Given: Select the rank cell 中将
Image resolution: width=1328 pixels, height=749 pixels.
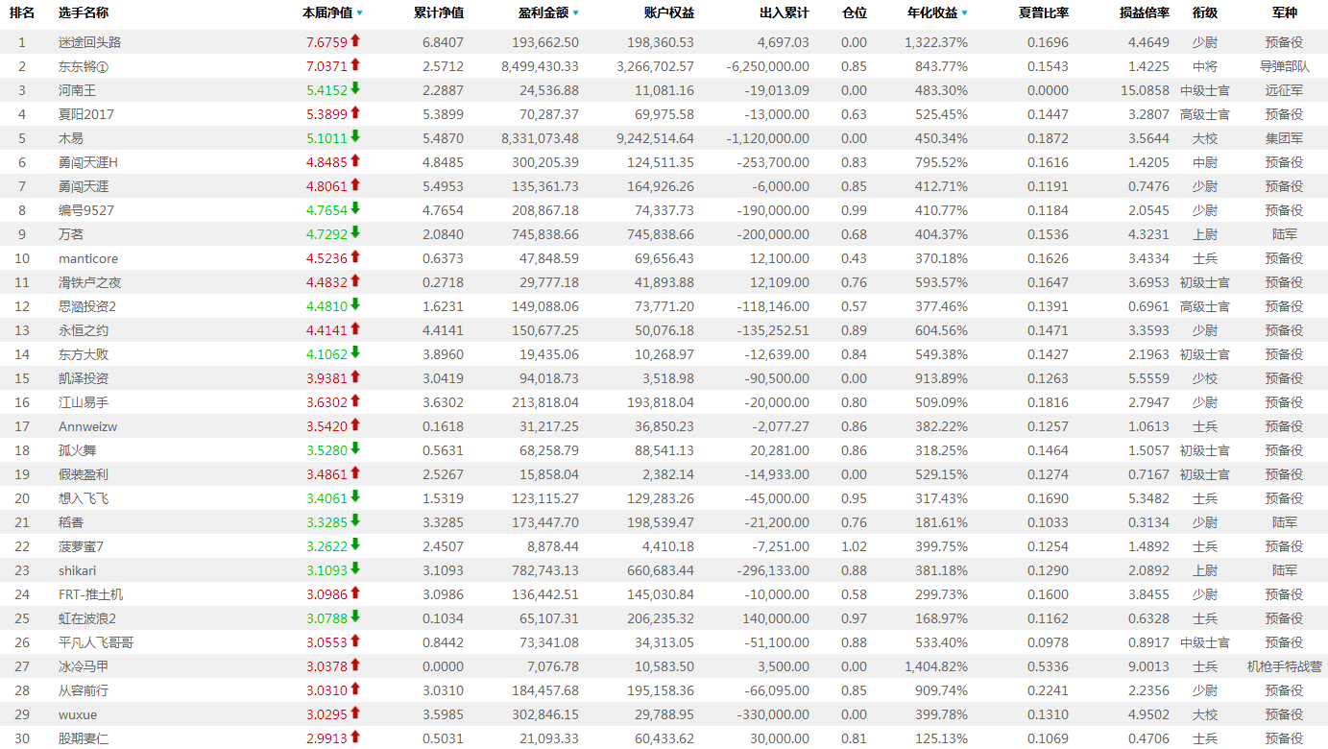Looking at the screenshot, I should pyautogui.click(x=1205, y=66).
